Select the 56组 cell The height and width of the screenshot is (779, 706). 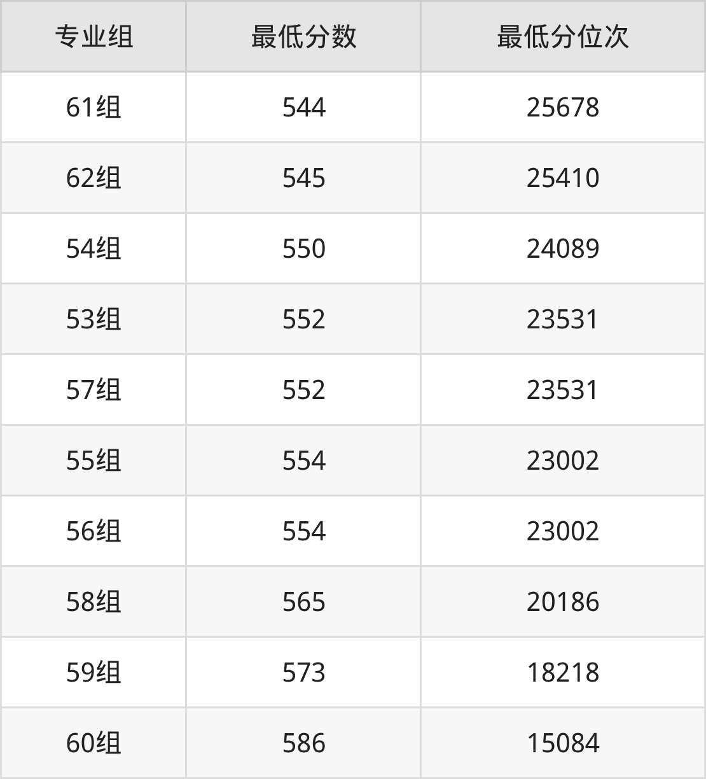93,531
